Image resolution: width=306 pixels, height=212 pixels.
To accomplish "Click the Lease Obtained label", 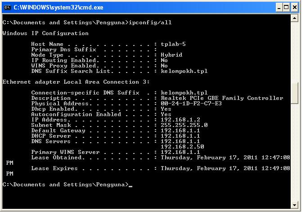I will click(57, 158).
